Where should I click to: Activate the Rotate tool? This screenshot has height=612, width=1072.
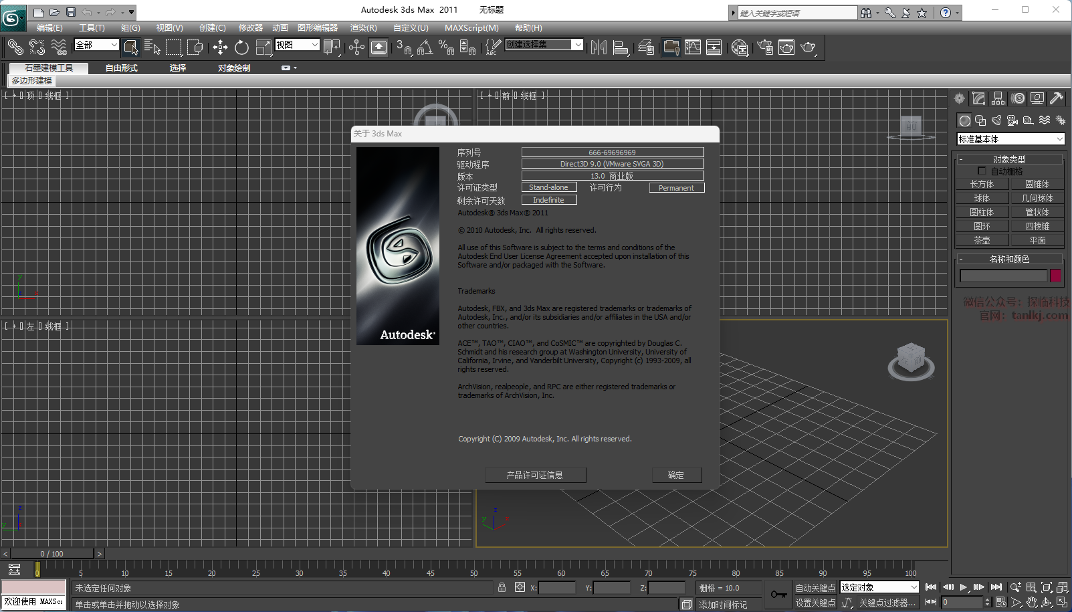tap(241, 47)
